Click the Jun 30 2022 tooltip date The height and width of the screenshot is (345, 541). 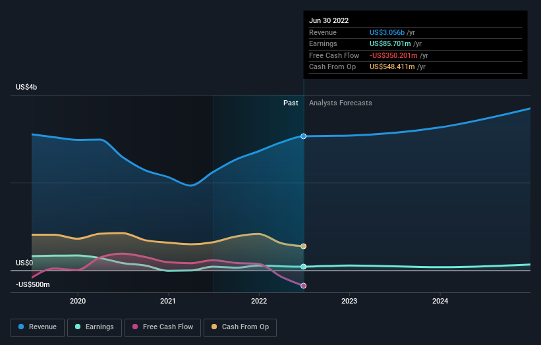(329, 20)
